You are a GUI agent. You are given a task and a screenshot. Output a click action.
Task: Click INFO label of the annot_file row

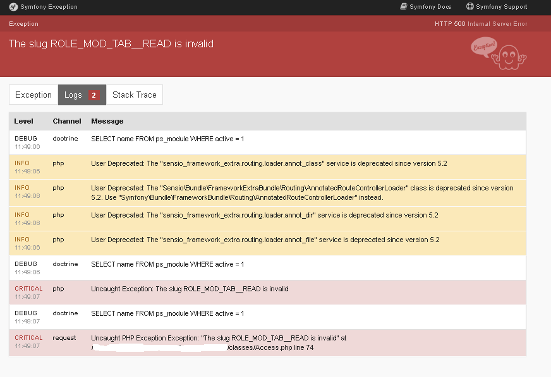coord(21,239)
